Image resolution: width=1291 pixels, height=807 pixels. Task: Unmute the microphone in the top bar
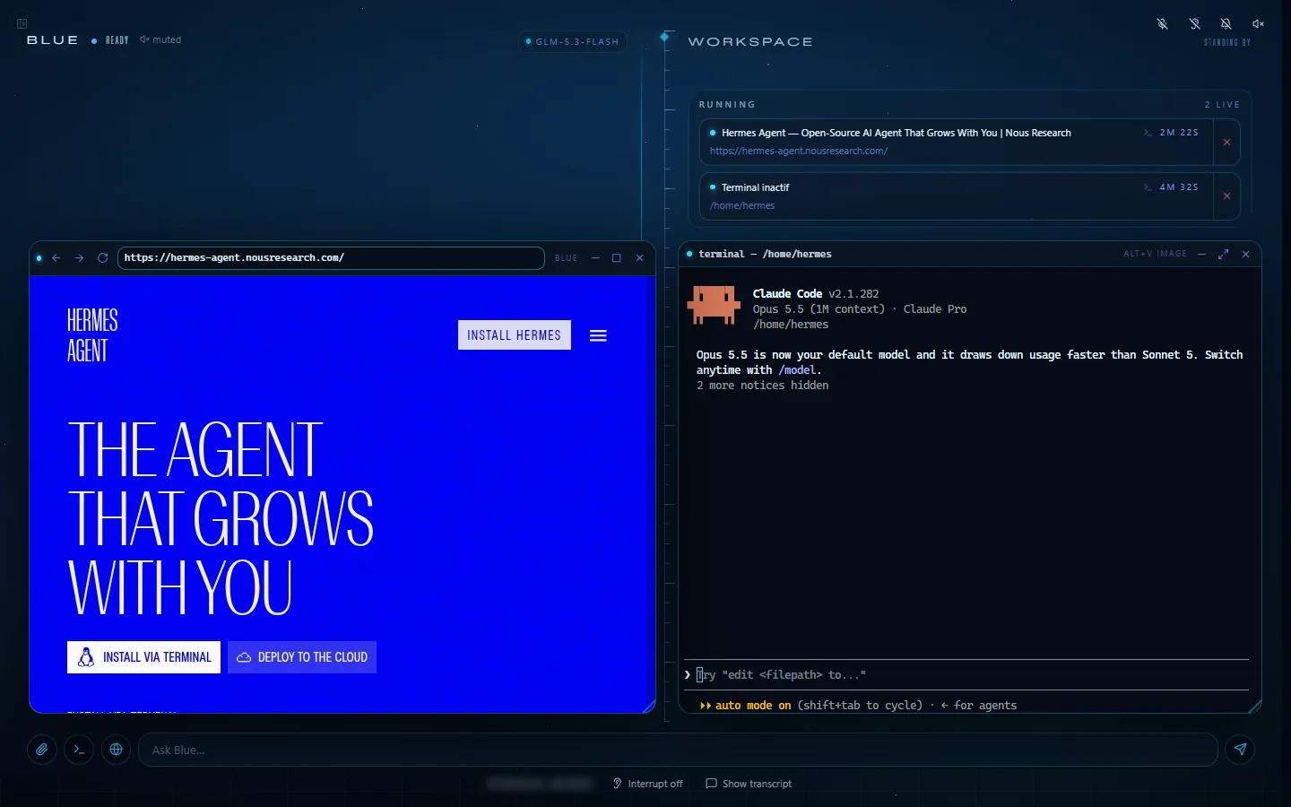1162,24
